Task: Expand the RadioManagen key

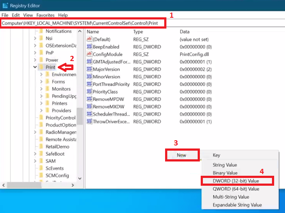Action: click(x=35, y=132)
